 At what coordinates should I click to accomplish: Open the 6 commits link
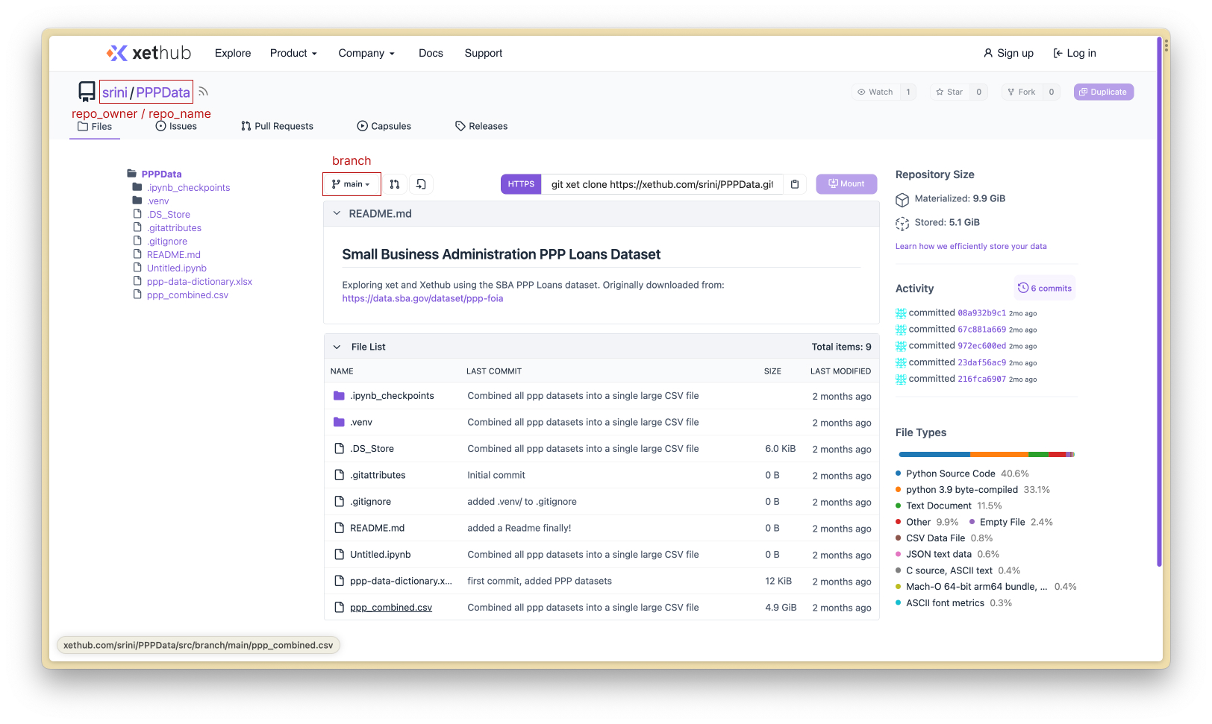(x=1045, y=288)
